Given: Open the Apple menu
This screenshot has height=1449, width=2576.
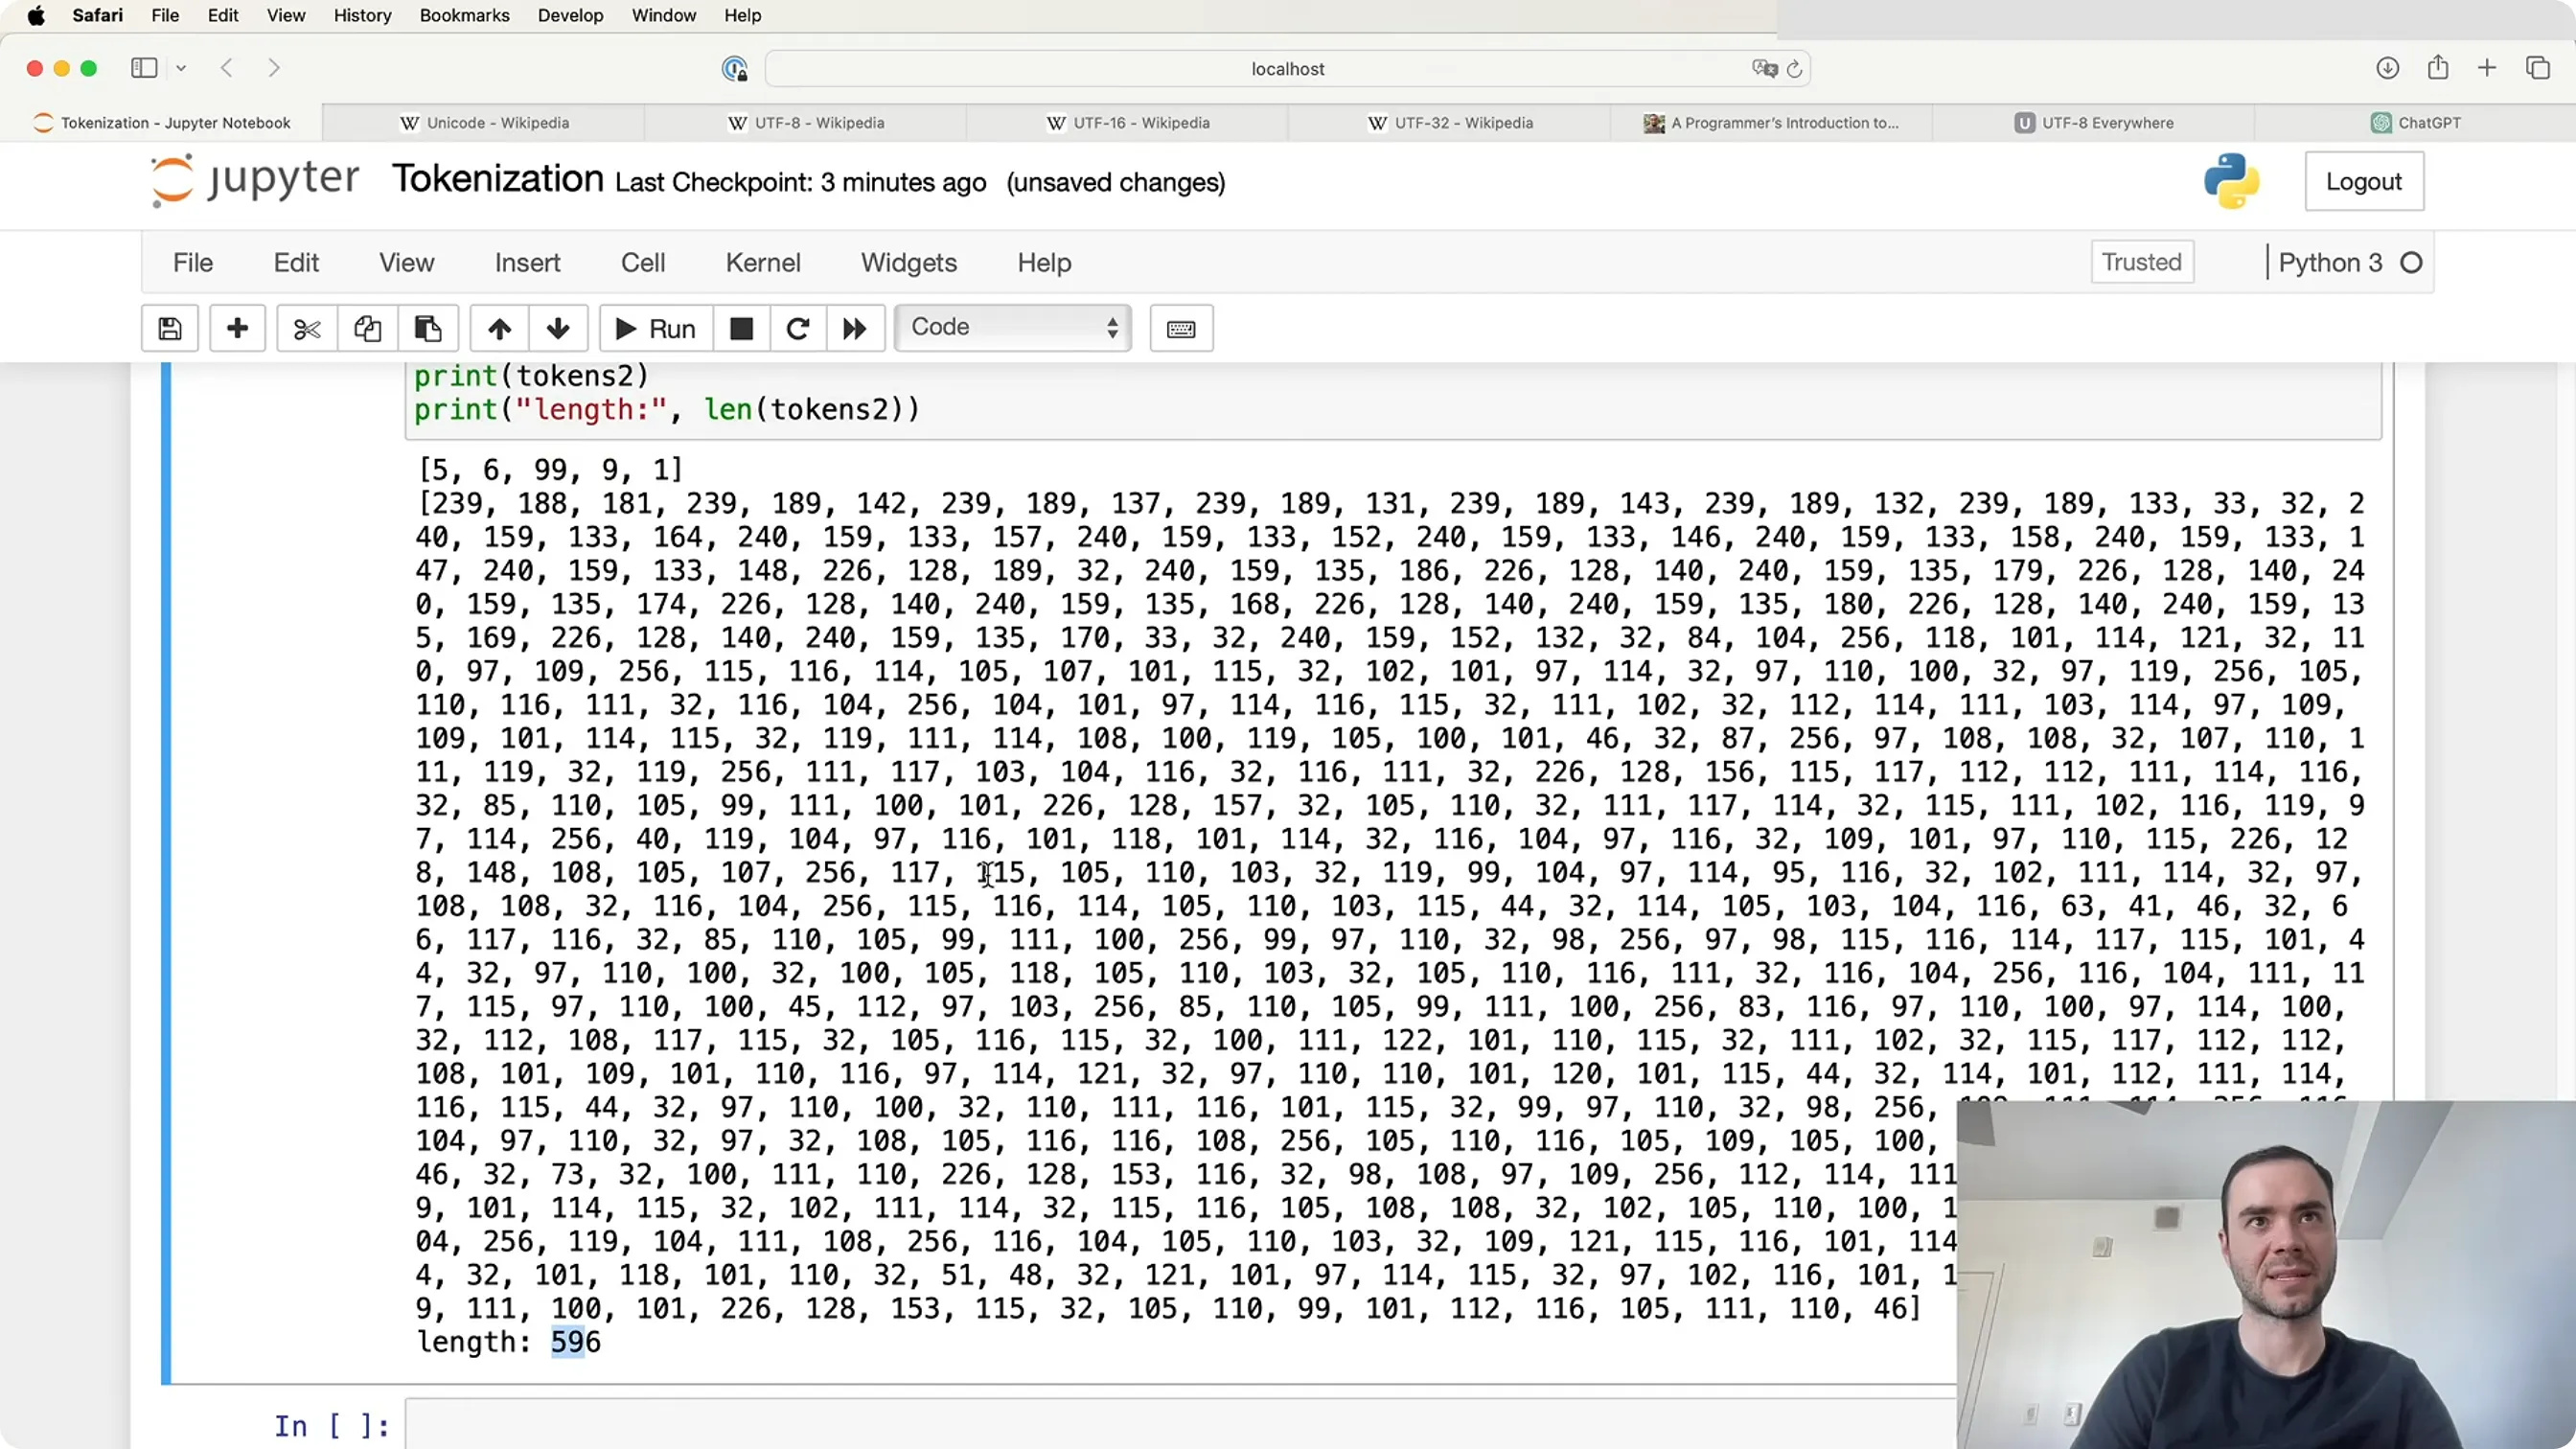Looking at the screenshot, I should [35, 15].
